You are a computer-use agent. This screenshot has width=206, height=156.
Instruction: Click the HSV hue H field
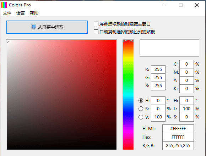158,101
